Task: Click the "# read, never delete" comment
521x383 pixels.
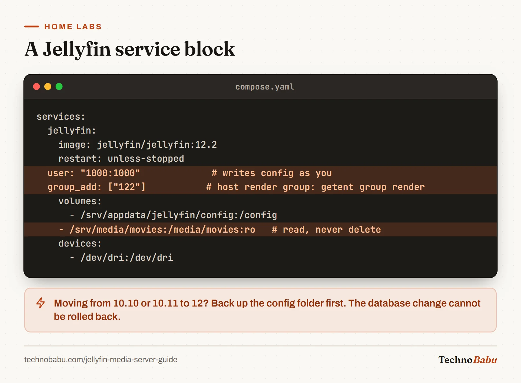Action: pos(326,229)
